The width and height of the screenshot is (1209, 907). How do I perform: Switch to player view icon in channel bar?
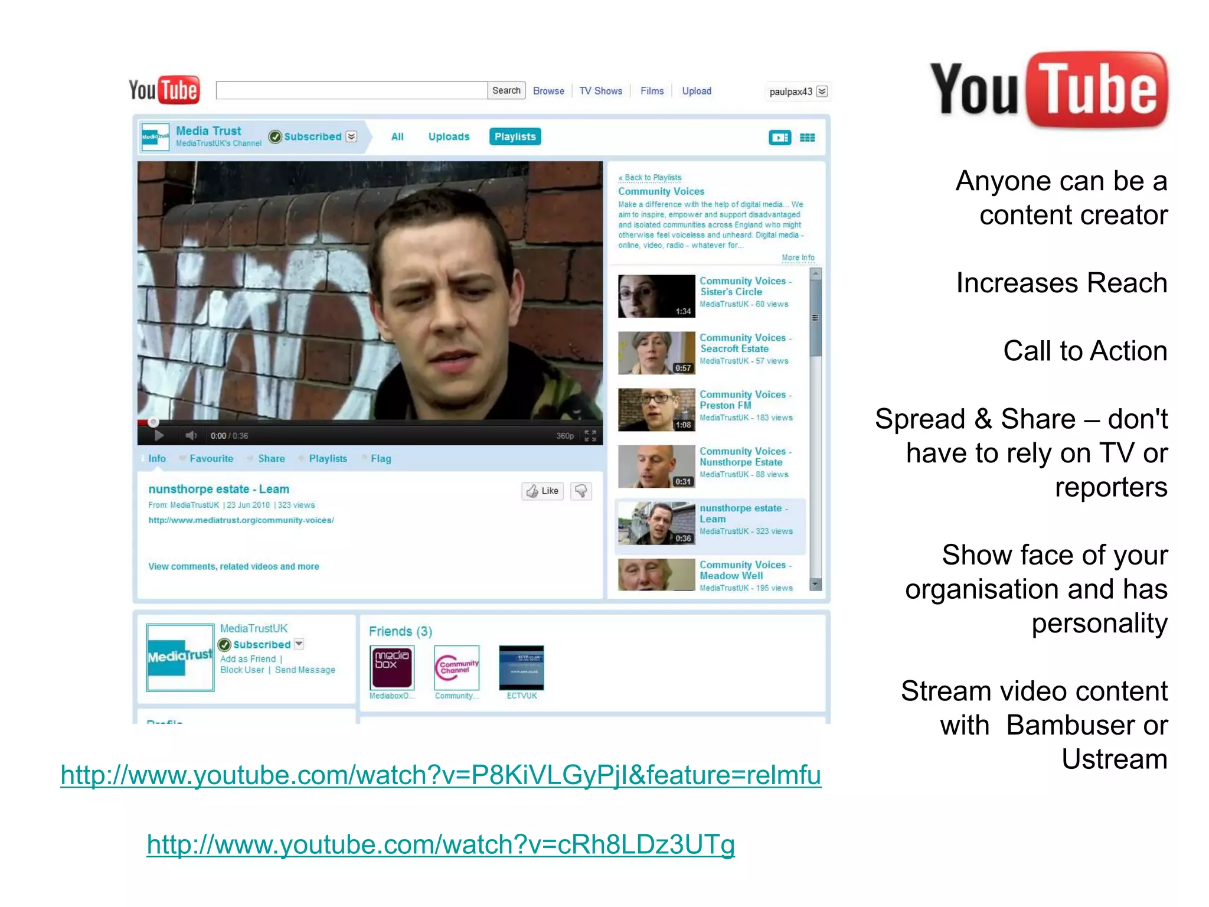click(x=780, y=138)
